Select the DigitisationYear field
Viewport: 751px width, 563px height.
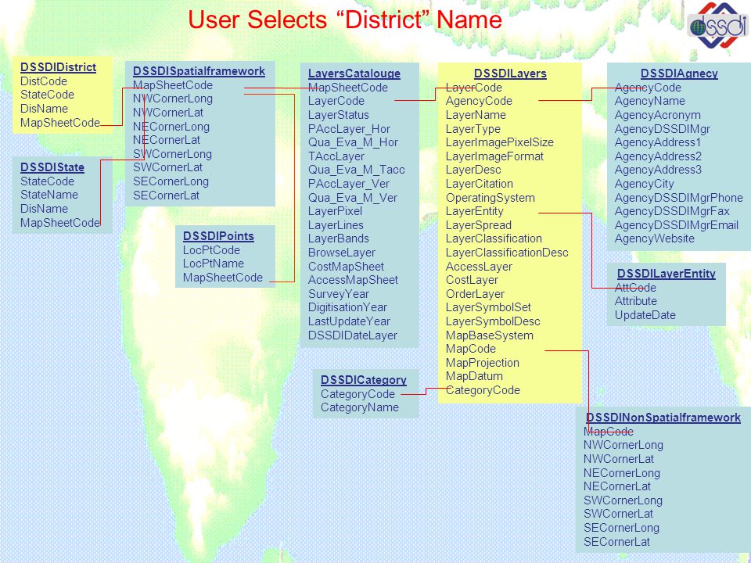347,308
